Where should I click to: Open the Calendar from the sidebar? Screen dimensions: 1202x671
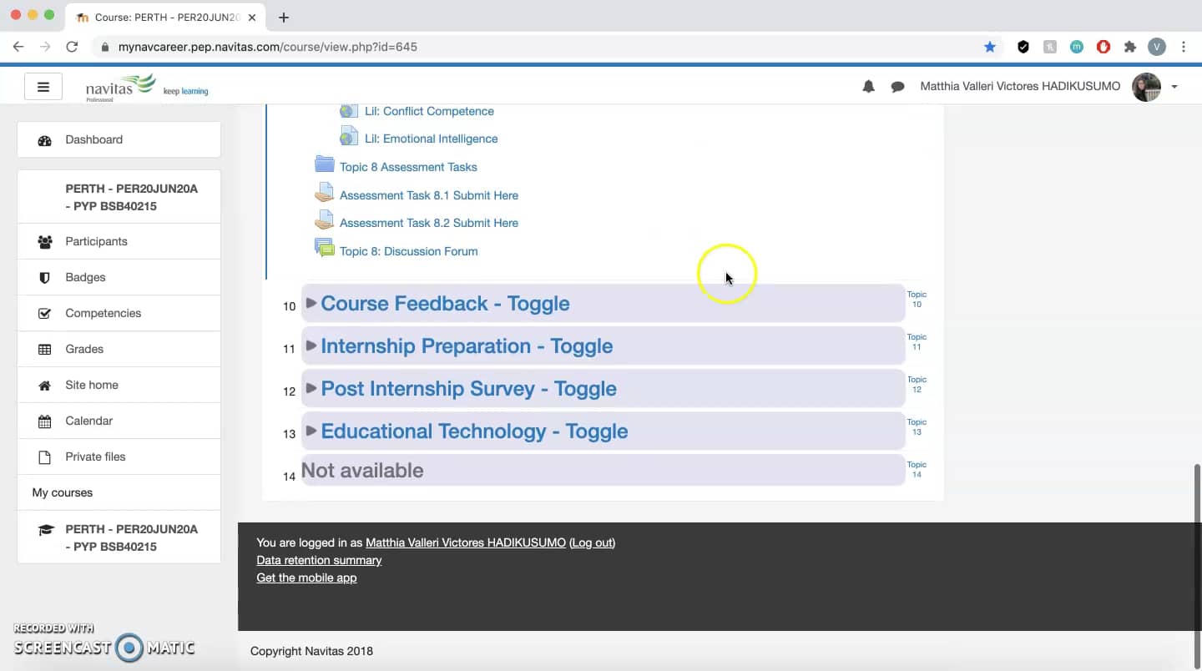(x=44, y=421)
